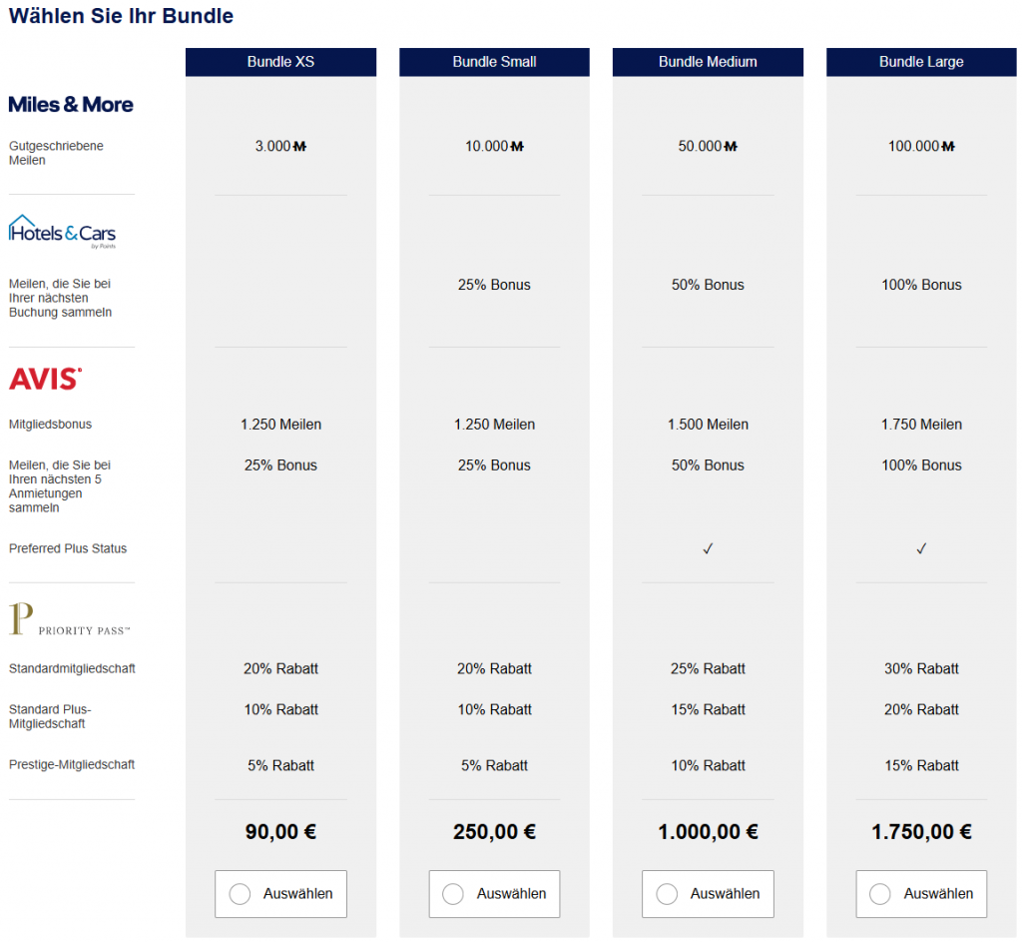Select the Bundle Medium radio button

(x=667, y=894)
